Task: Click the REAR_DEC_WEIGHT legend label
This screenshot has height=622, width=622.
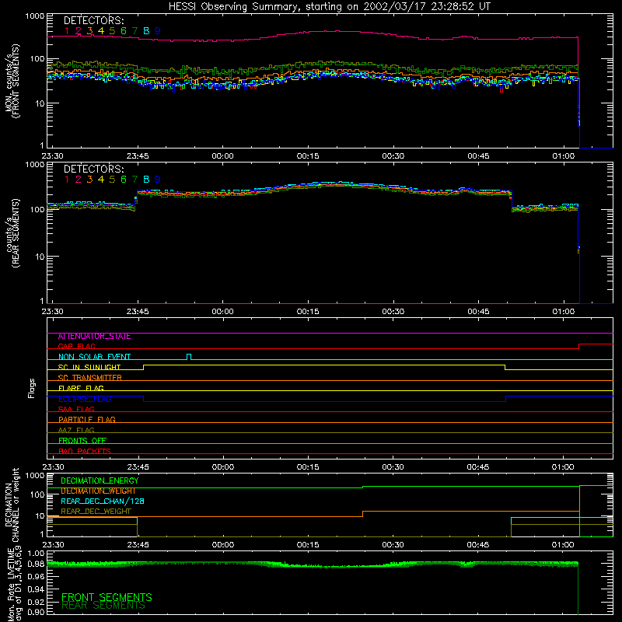Action: coord(96,512)
